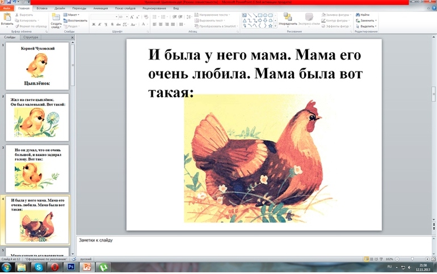Switch to Structure (Структура) pane tab

[31, 37]
